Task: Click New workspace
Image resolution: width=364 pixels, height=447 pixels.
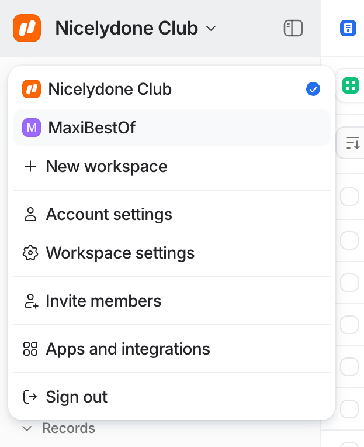Action: coord(106,167)
